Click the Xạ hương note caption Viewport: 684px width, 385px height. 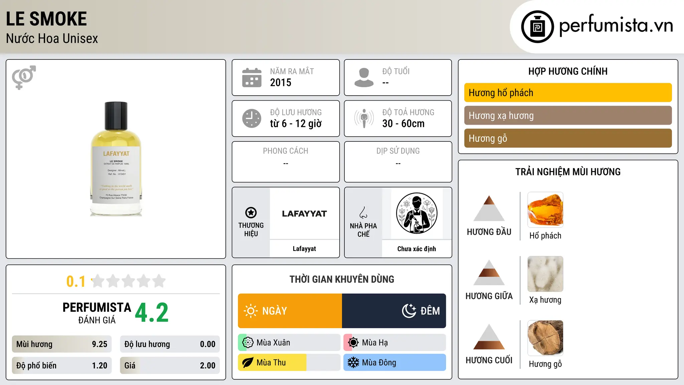tap(545, 300)
